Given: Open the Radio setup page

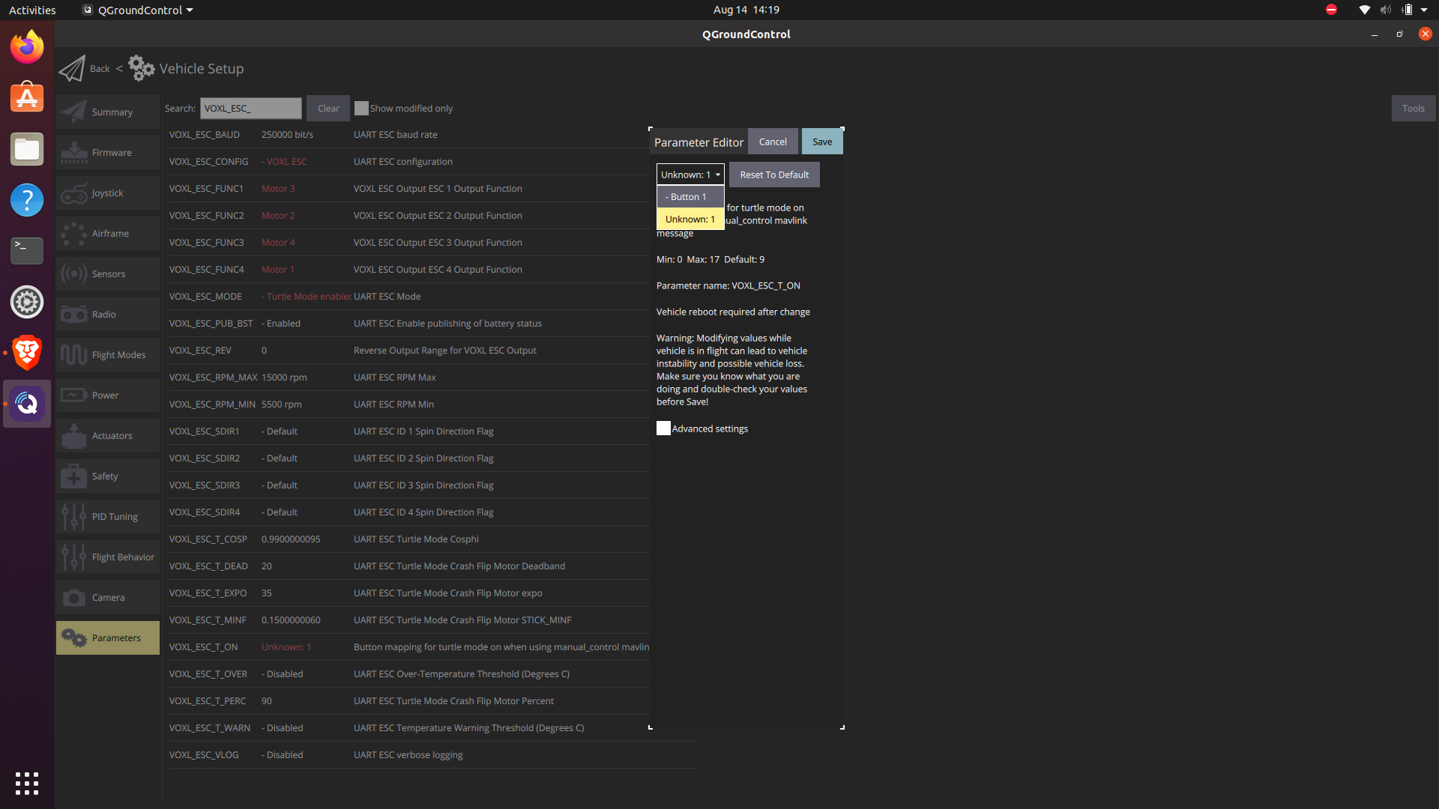Looking at the screenshot, I should click(x=108, y=315).
